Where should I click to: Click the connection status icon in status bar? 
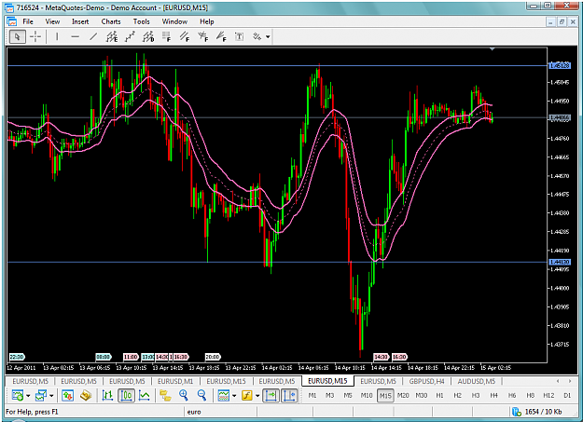tap(517, 412)
